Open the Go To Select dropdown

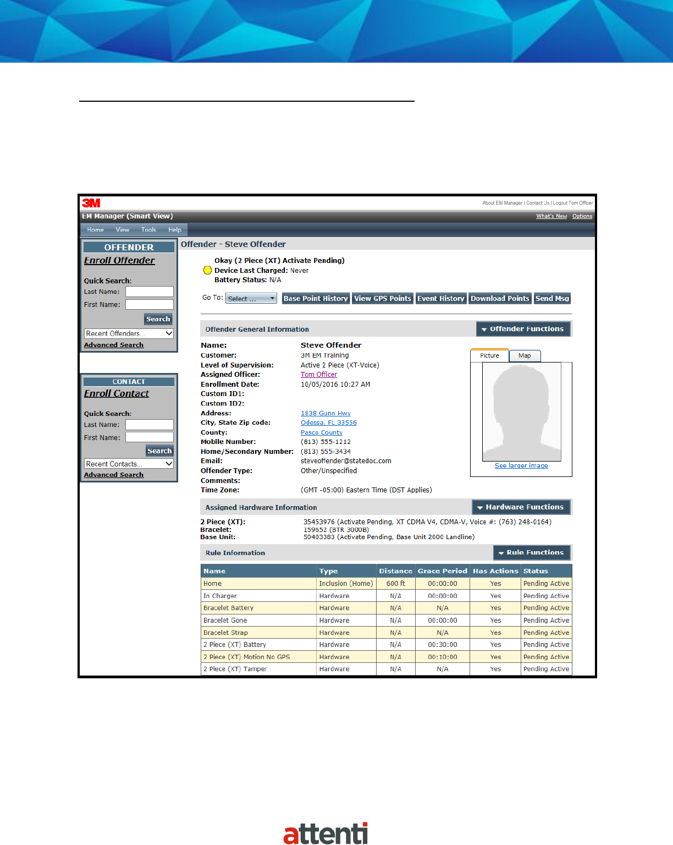point(251,299)
